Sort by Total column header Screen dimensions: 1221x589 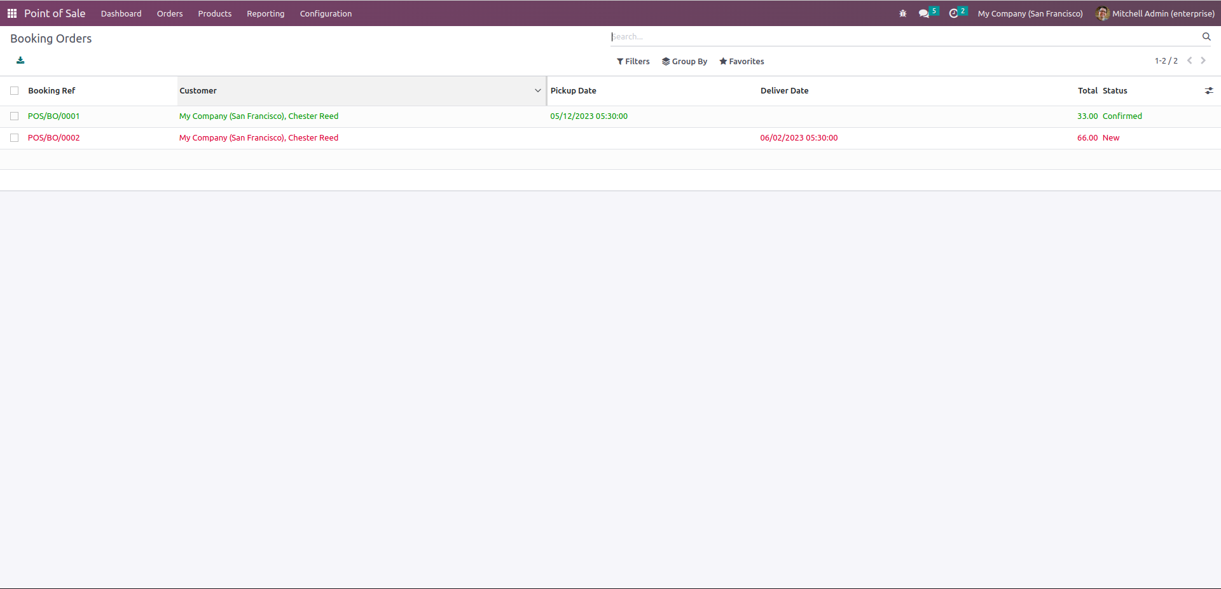coord(1087,91)
